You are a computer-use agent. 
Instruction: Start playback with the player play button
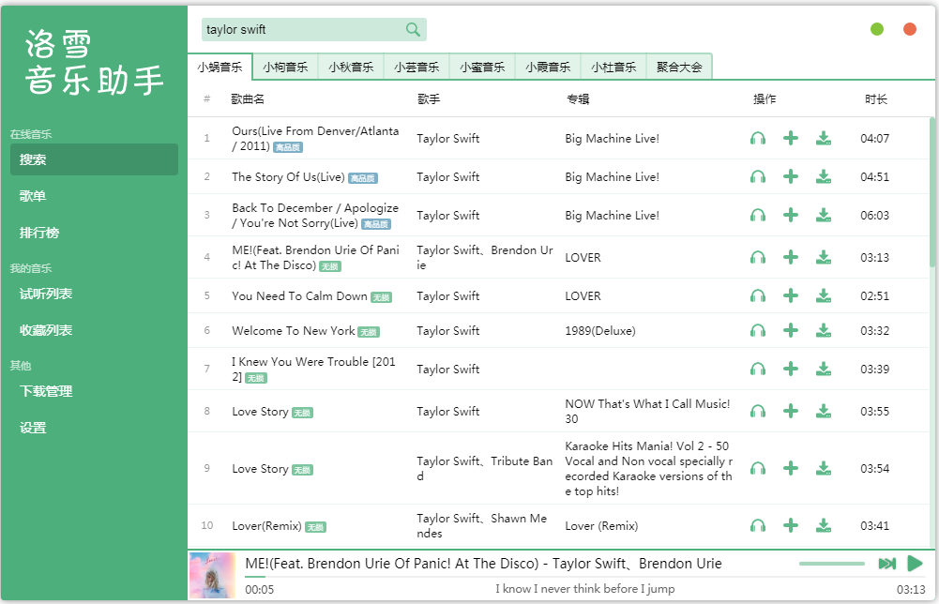pos(915,564)
